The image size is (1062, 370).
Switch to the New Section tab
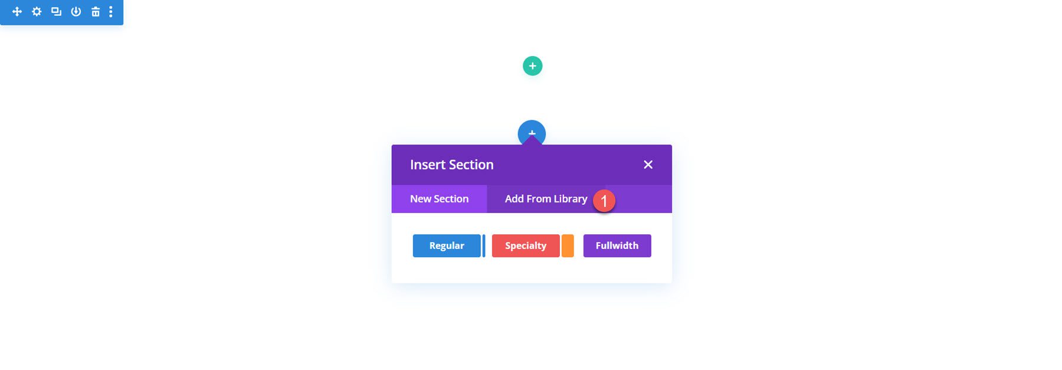[x=439, y=199]
